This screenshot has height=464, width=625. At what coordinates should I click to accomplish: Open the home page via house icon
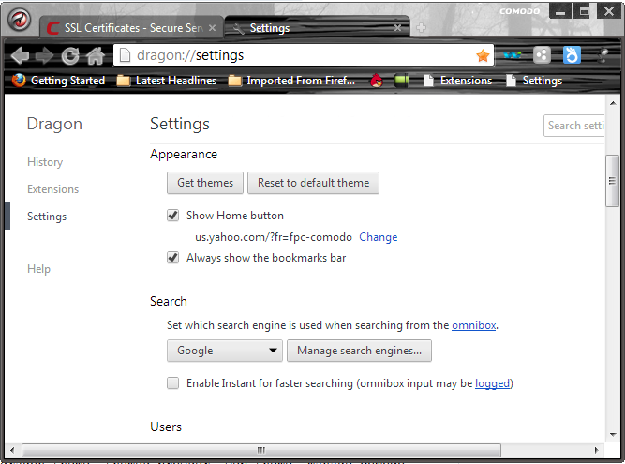(x=96, y=55)
